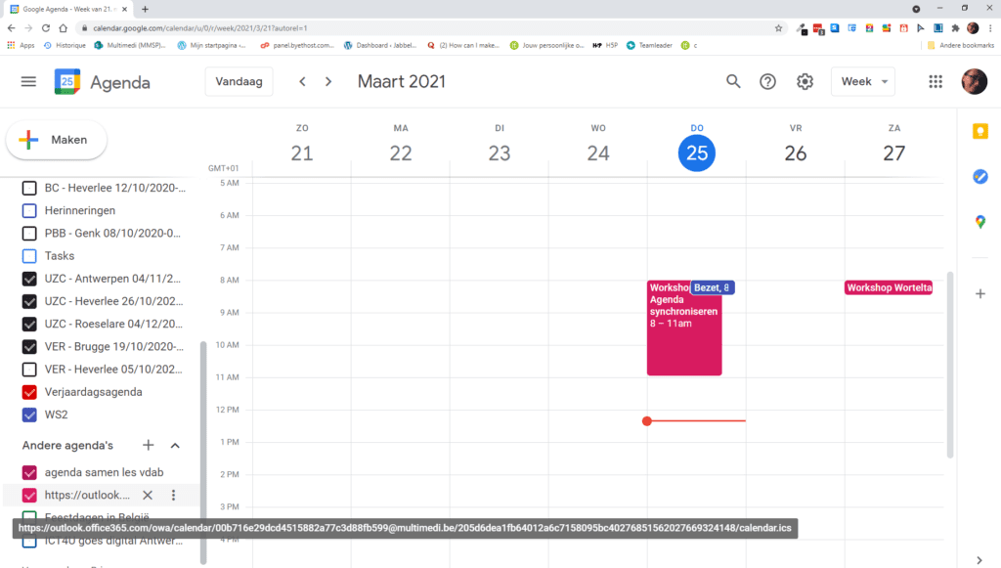Enable the Tasks calendar checkbox
1001x568 pixels.
(x=29, y=256)
